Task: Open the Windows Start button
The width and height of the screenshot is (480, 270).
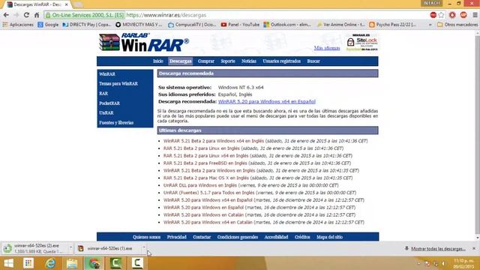Action: click(8, 263)
